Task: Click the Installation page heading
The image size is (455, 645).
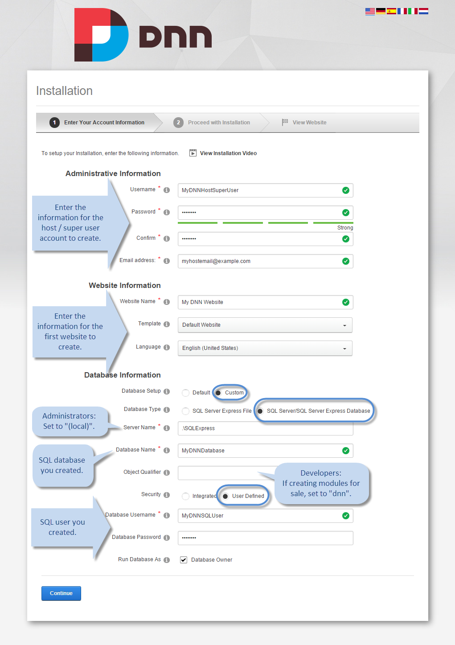Action: coord(64,91)
